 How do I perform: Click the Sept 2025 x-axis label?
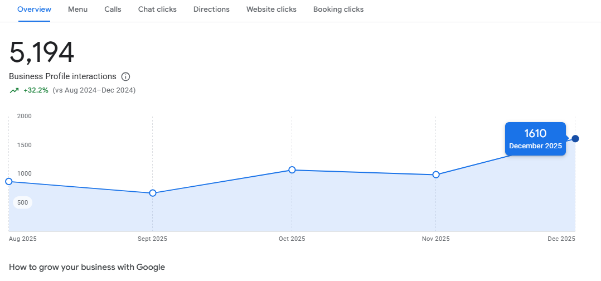152,239
